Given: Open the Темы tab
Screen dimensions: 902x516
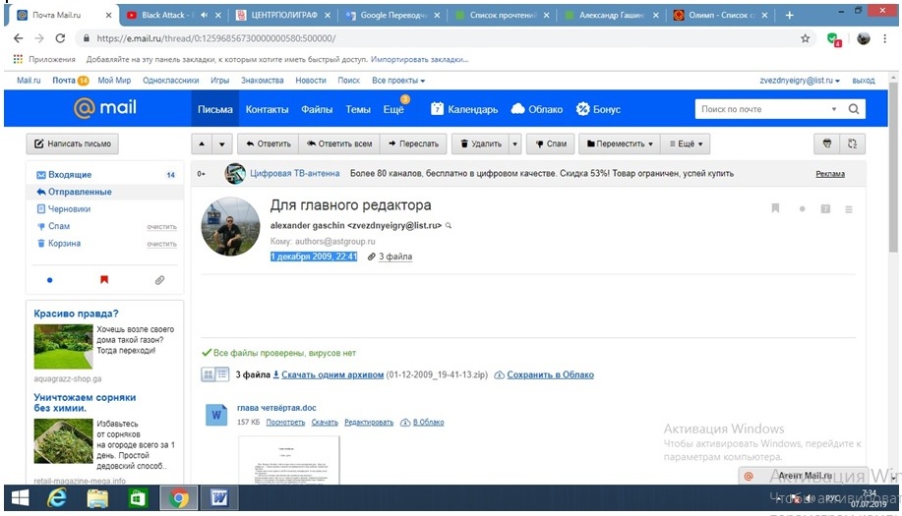Looking at the screenshot, I should [358, 109].
